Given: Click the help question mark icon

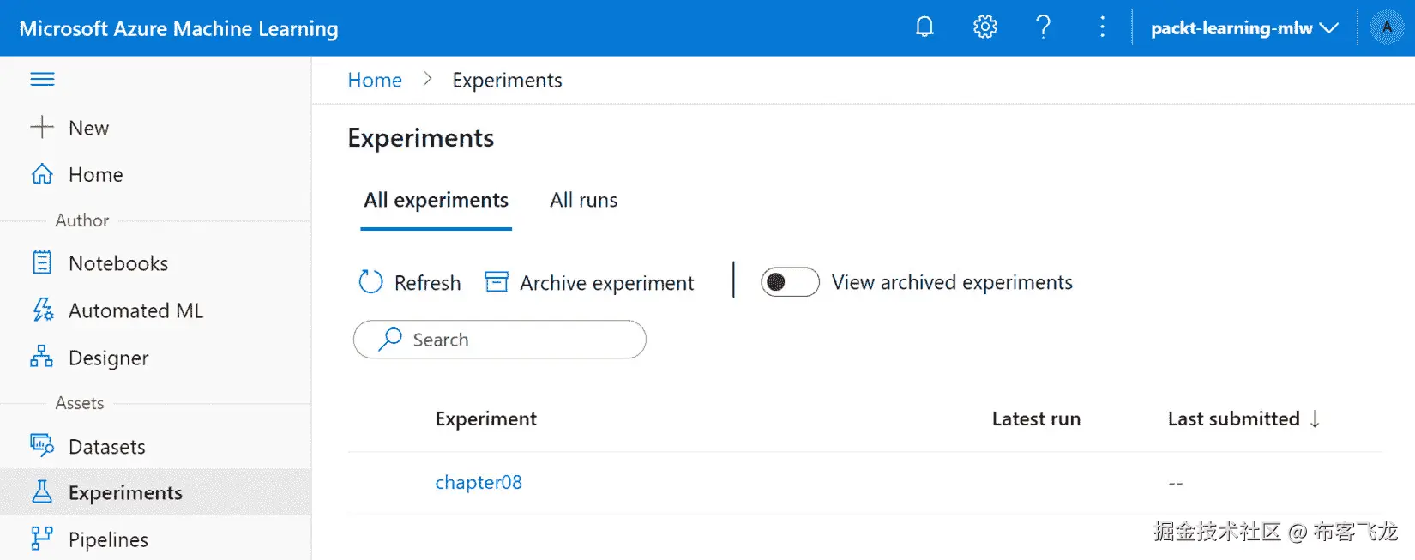Looking at the screenshot, I should click(x=1043, y=27).
